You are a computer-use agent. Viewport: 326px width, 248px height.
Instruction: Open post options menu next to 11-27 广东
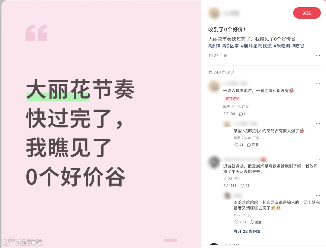pos(318,55)
